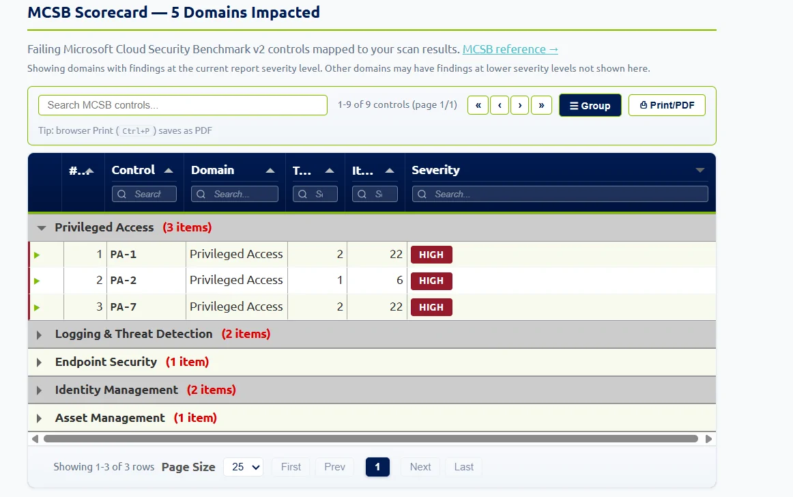Click the PA-2 control cell

(x=146, y=281)
